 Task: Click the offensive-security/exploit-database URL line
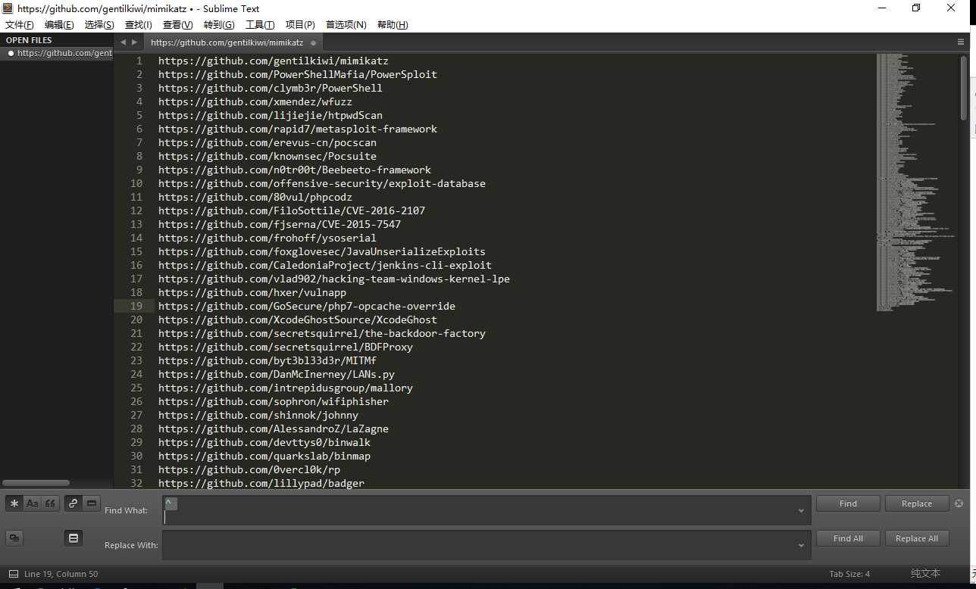pyautogui.click(x=322, y=183)
